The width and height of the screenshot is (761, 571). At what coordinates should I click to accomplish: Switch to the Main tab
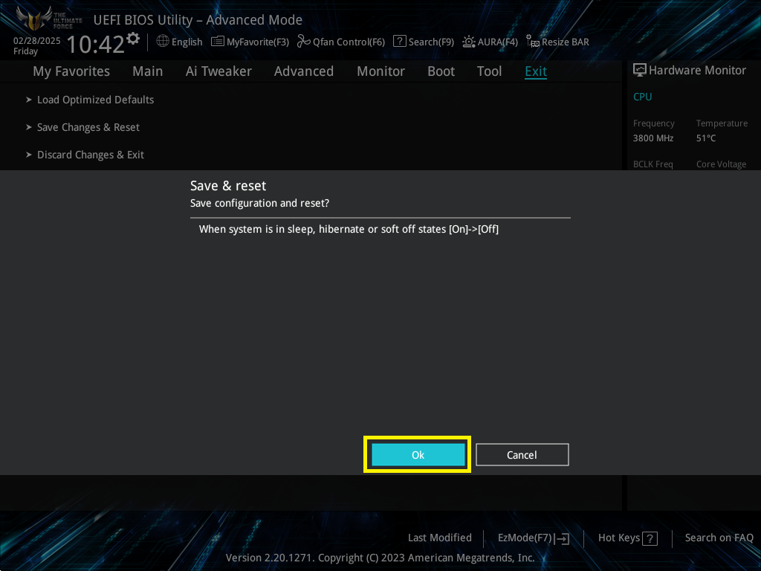point(148,71)
